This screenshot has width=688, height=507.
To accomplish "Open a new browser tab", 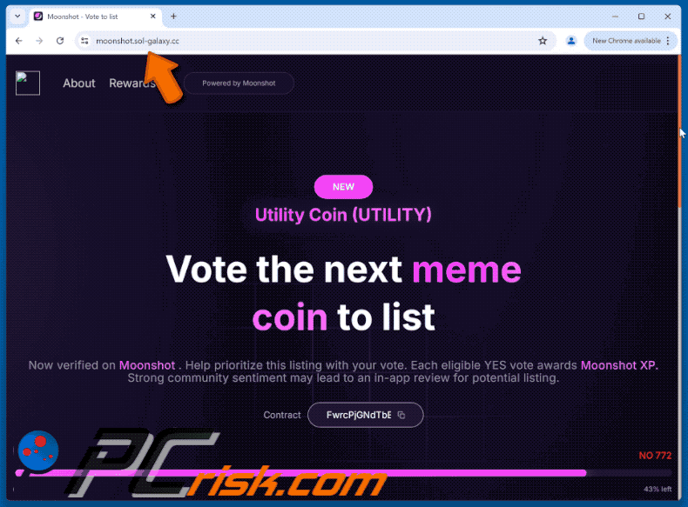I will 174,17.
